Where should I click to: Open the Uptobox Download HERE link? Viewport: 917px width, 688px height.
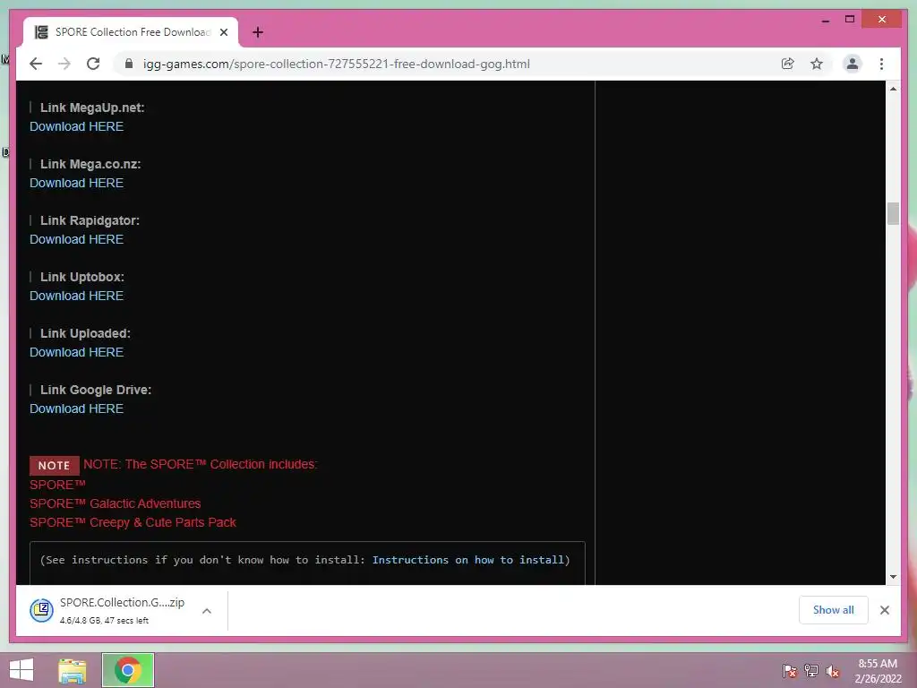tap(77, 296)
